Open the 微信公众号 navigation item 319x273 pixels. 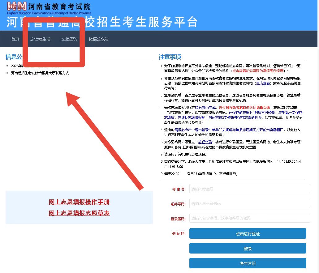click(x=99, y=39)
